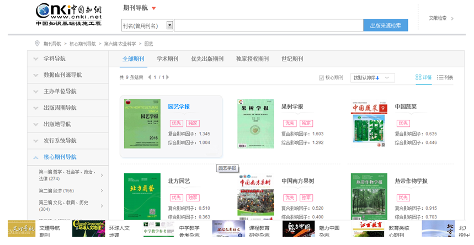Click the journal search text field

268,25
